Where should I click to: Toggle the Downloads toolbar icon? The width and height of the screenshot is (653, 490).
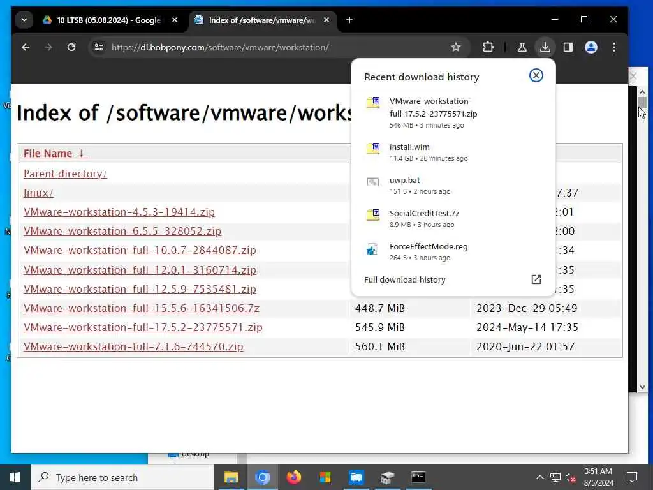pos(545,47)
